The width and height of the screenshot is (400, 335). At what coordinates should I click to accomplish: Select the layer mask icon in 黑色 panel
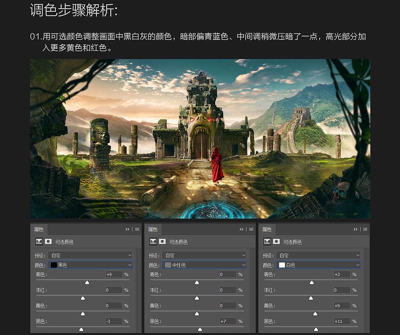(48, 241)
